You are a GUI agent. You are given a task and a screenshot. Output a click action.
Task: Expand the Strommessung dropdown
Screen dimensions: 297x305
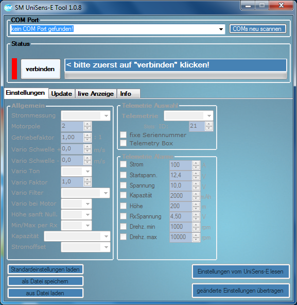click(106, 116)
